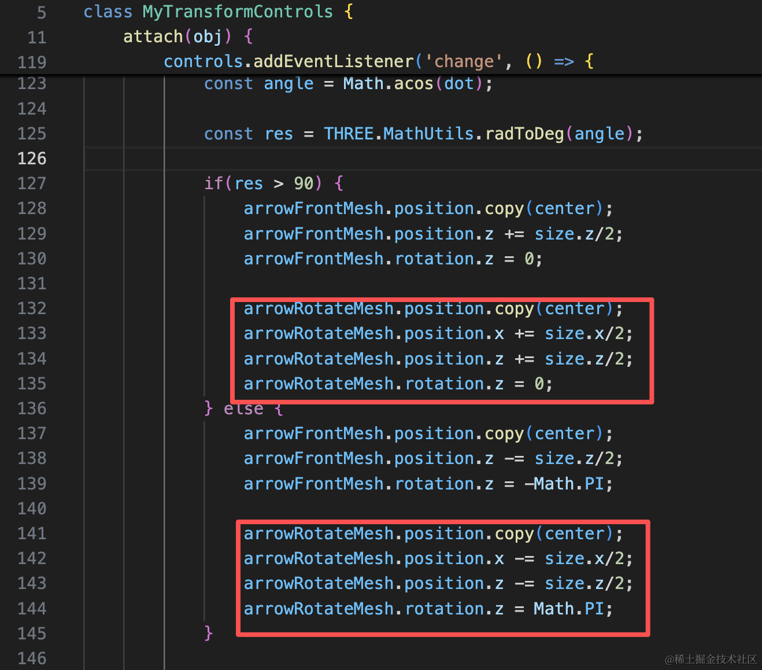Click the '} else {' line

point(243,408)
